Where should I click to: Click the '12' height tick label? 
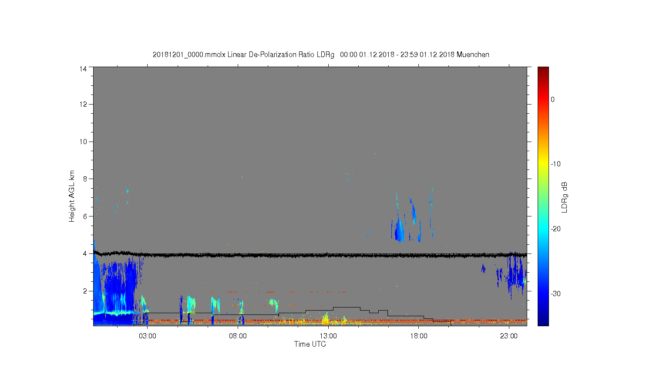(x=83, y=104)
